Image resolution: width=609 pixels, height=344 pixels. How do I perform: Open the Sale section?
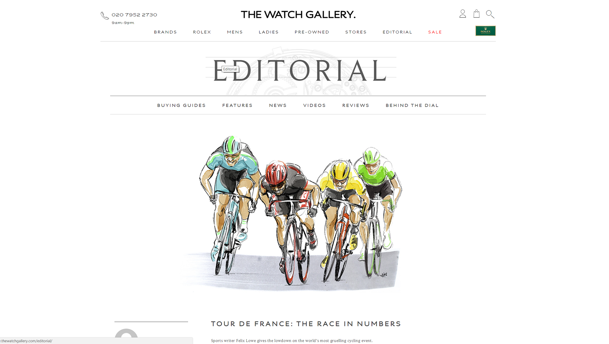coord(435,32)
